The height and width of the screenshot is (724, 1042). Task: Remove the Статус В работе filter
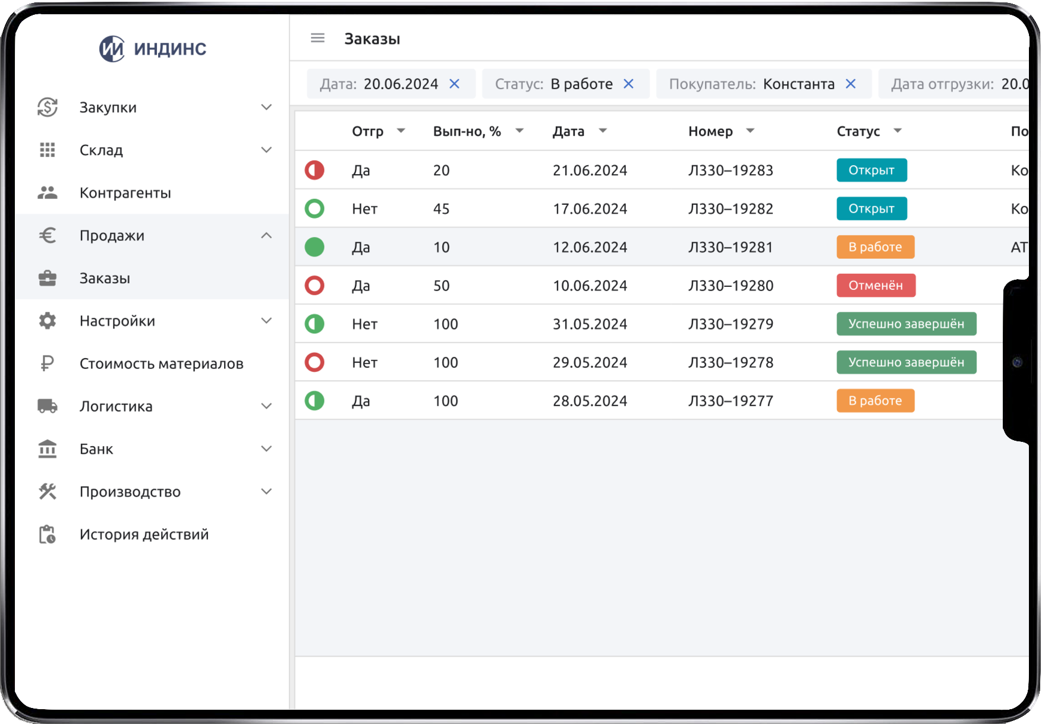point(628,84)
